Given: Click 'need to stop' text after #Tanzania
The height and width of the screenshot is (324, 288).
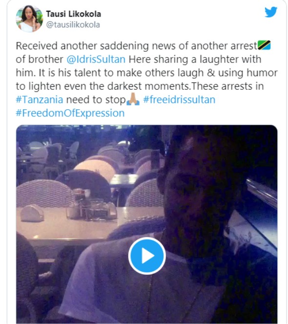Looking at the screenshot, I should 96,100.
